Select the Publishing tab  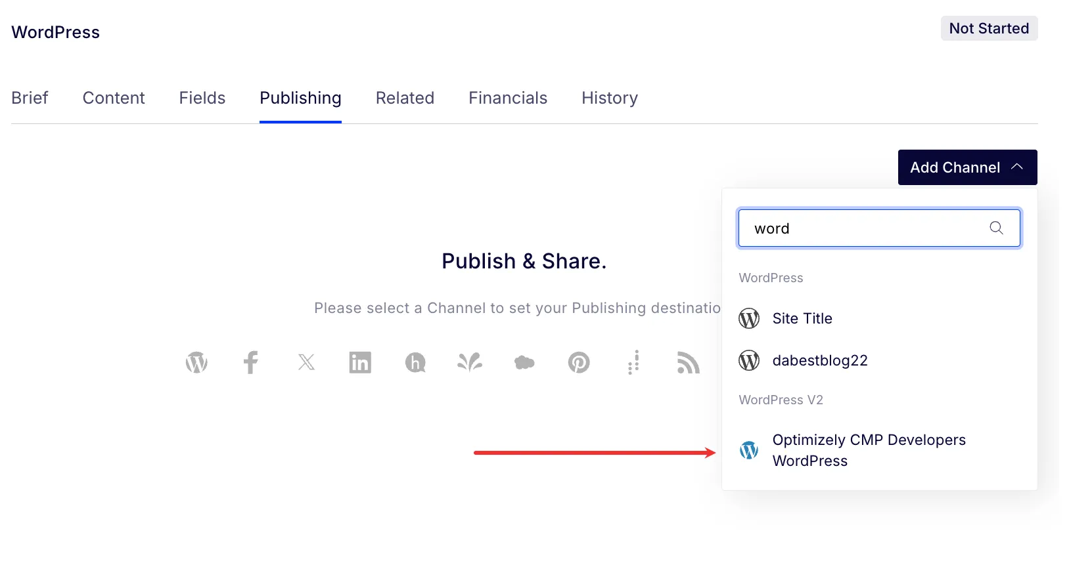pyautogui.click(x=300, y=98)
